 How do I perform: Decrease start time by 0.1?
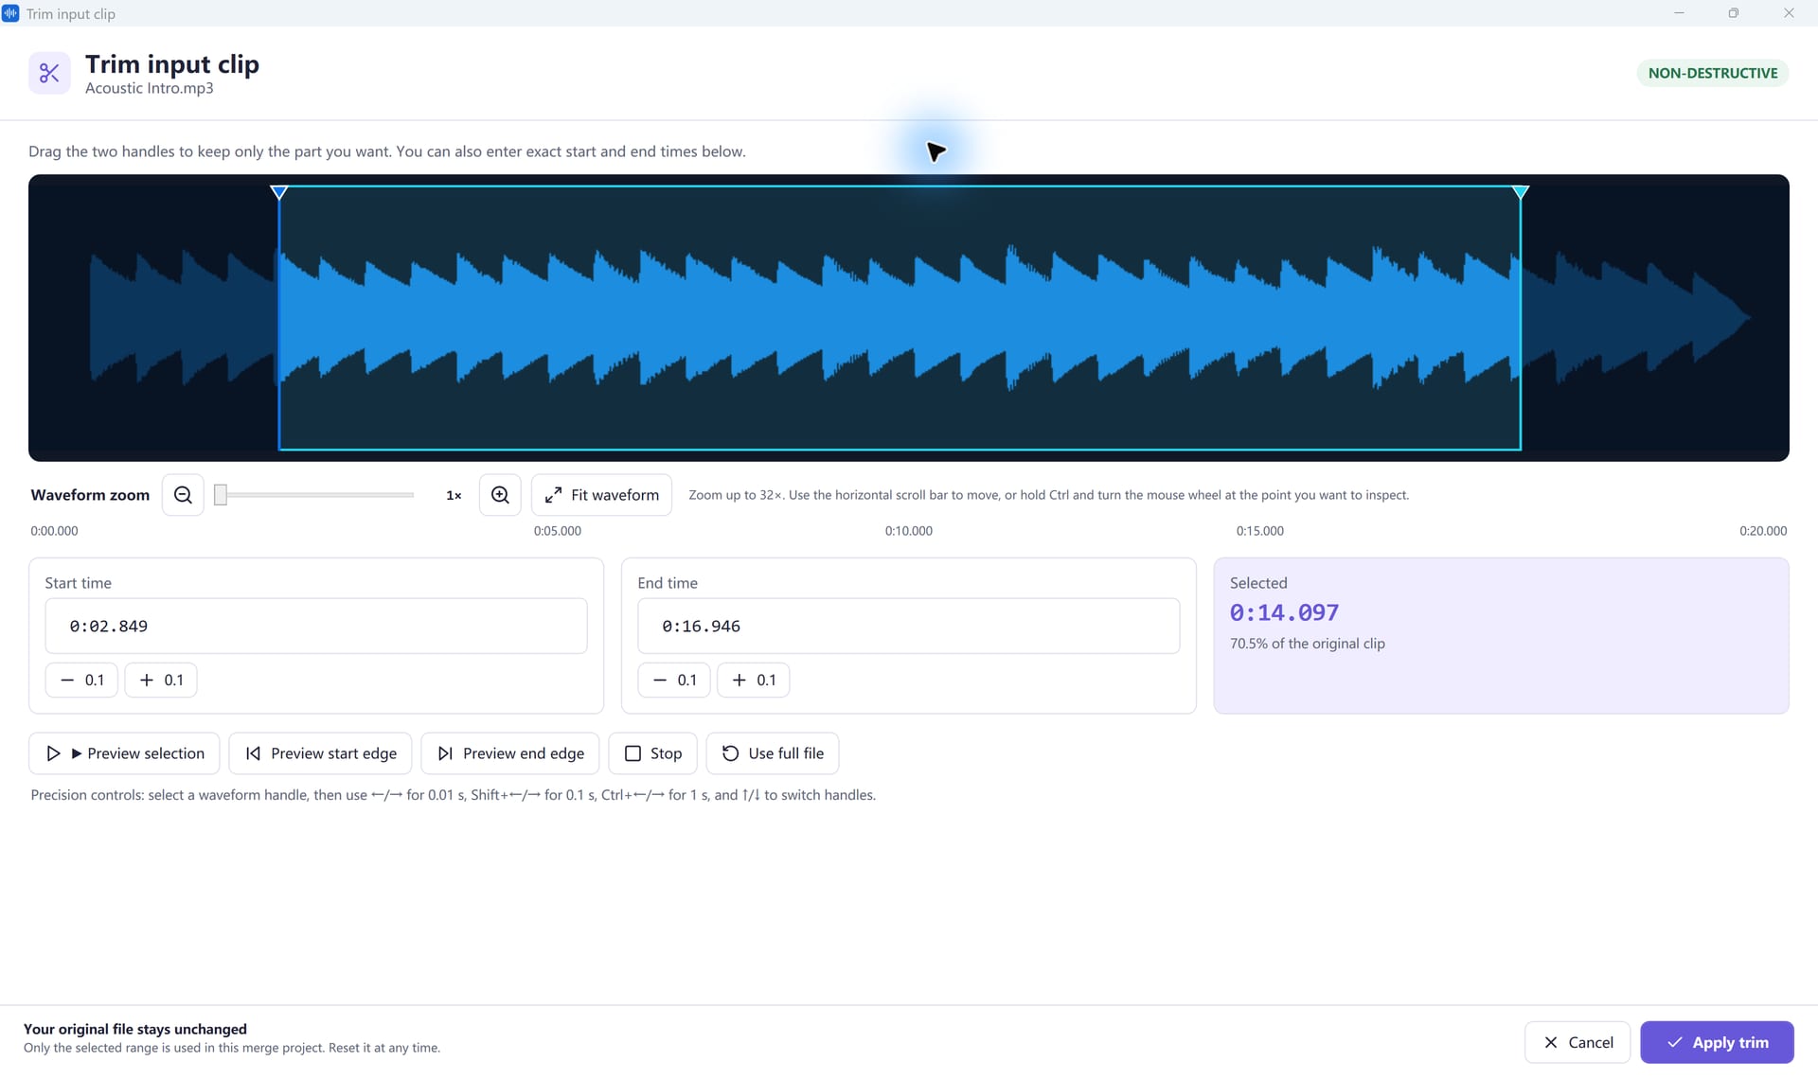click(81, 680)
